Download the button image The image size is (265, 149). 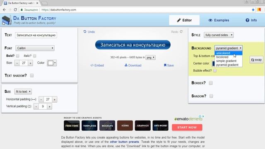[x=133, y=65]
